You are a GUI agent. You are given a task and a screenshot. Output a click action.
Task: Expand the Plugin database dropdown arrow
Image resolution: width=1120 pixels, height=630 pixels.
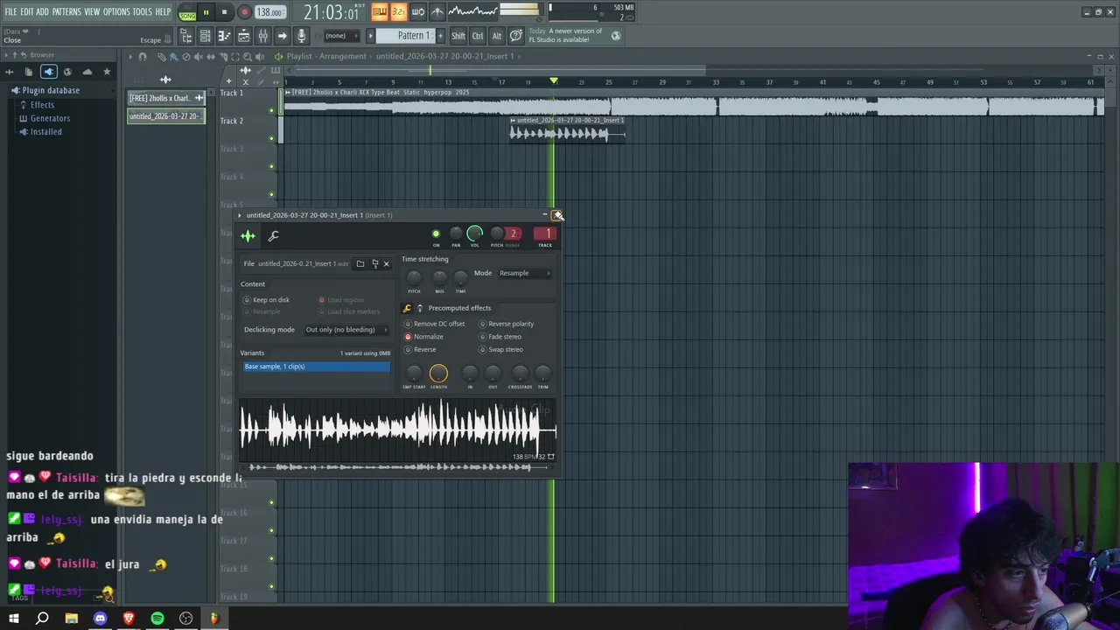pyautogui.click(x=15, y=90)
